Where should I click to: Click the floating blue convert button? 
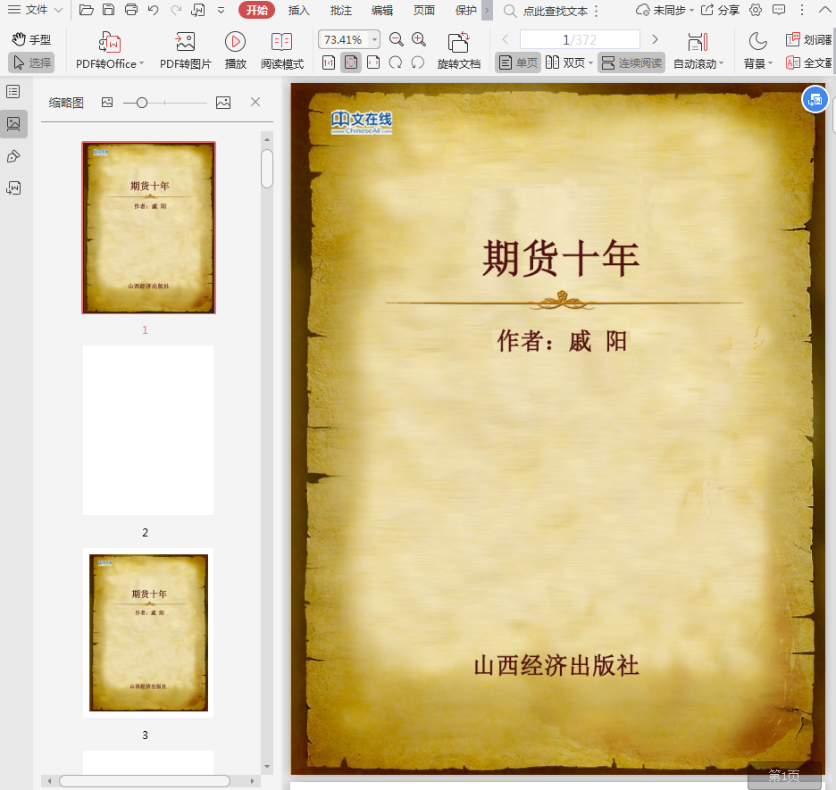pyautogui.click(x=815, y=99)
